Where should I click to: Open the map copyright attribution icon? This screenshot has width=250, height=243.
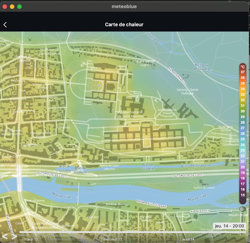242,209
